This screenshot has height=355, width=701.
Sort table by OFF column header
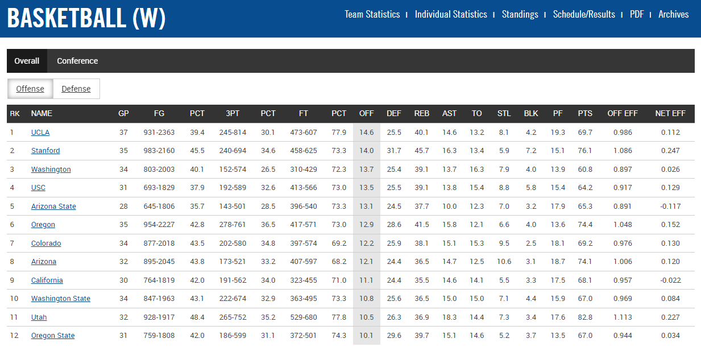tap(367, 114)
